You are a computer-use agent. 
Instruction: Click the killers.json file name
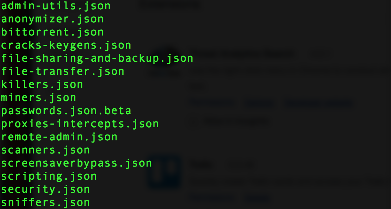click(x=42, y=84)
